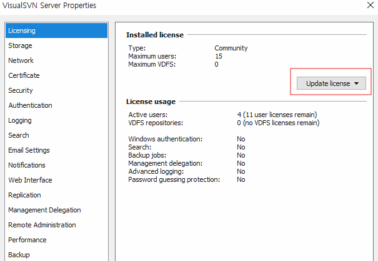Open the Update license dropdown
The image size is (378, 261).
point(331,83)
